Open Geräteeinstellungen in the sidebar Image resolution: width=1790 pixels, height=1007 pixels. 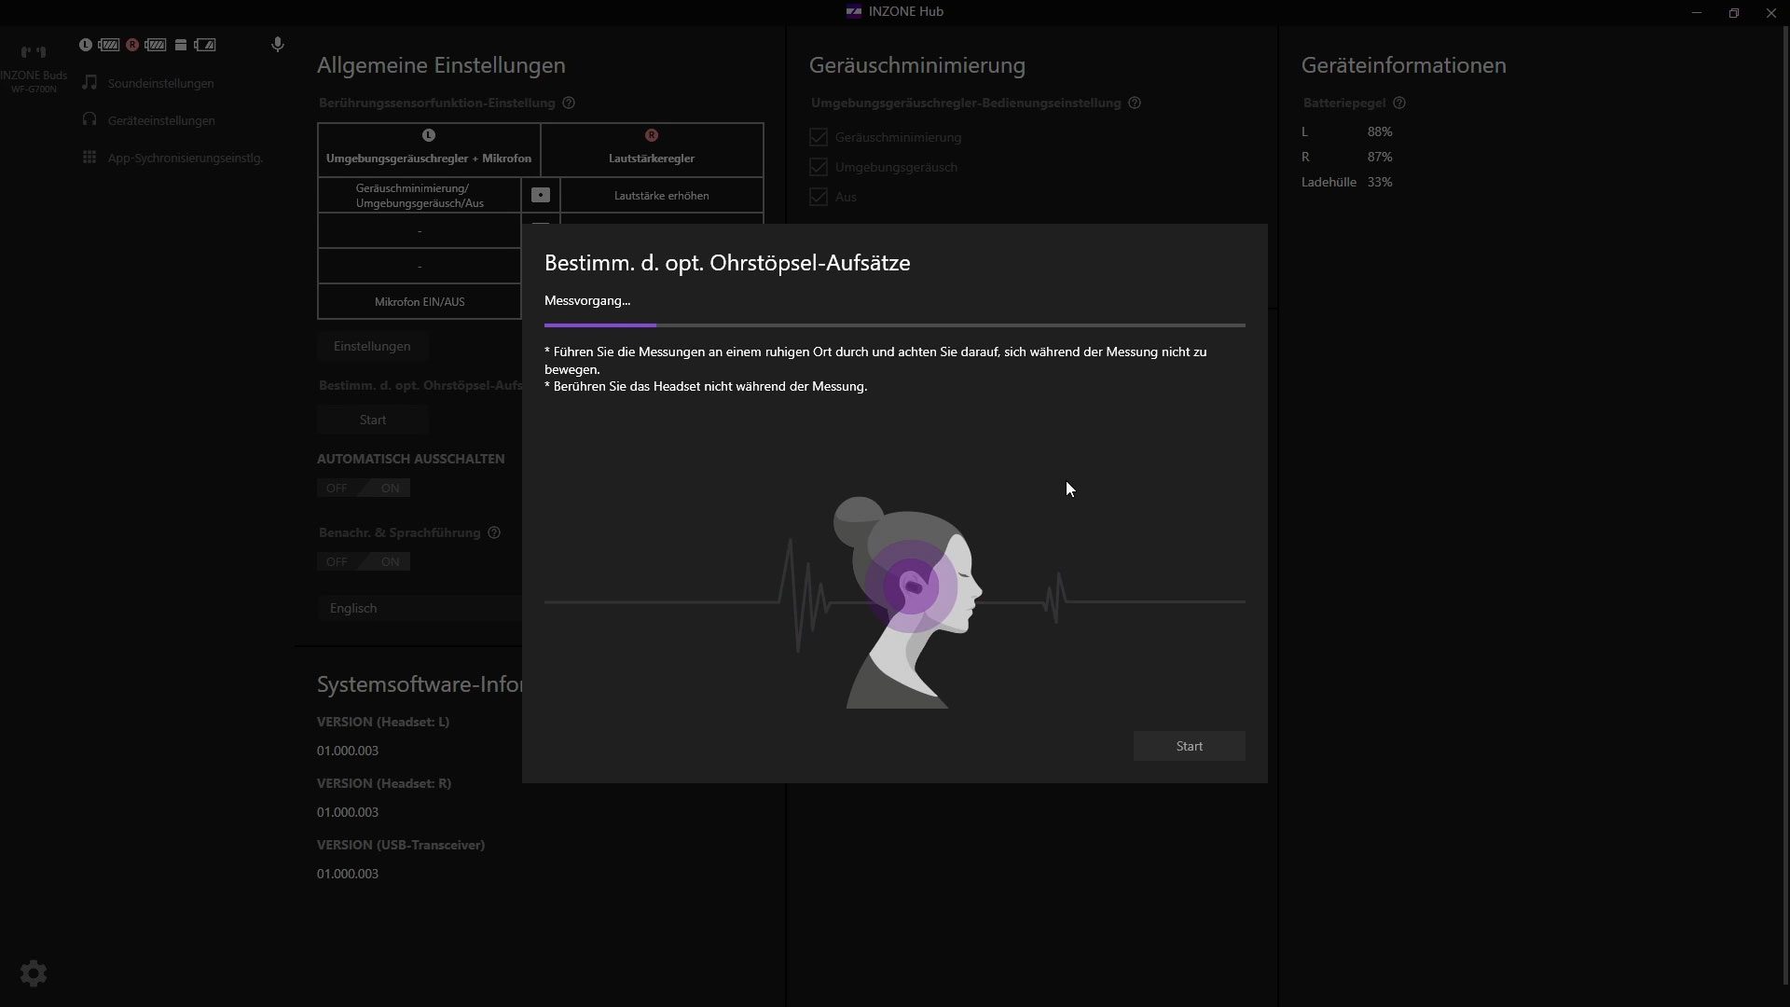click(x=160, y=120)
